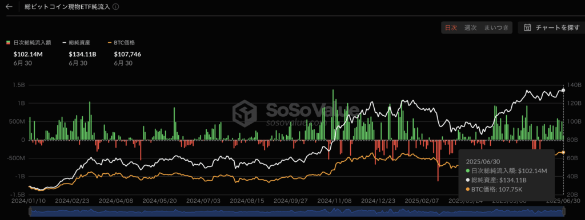Select the 日次 daily tab
Screen dimensions: 585x220
451,27
